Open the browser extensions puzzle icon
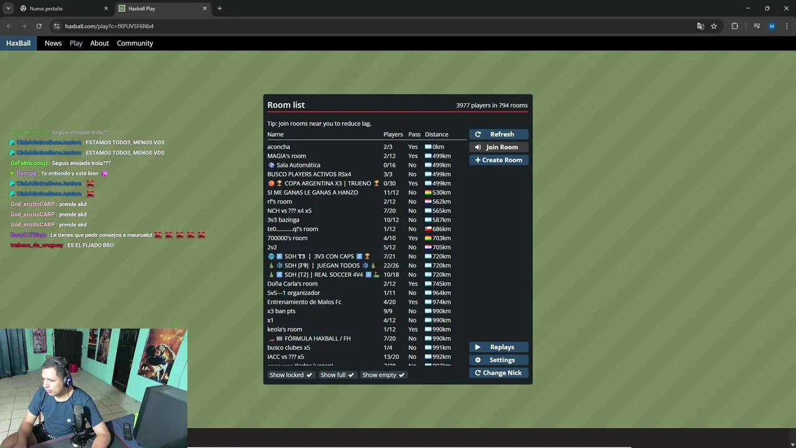Screen dimensions: 796x448 pyautogui.click(x=734, y=26)
